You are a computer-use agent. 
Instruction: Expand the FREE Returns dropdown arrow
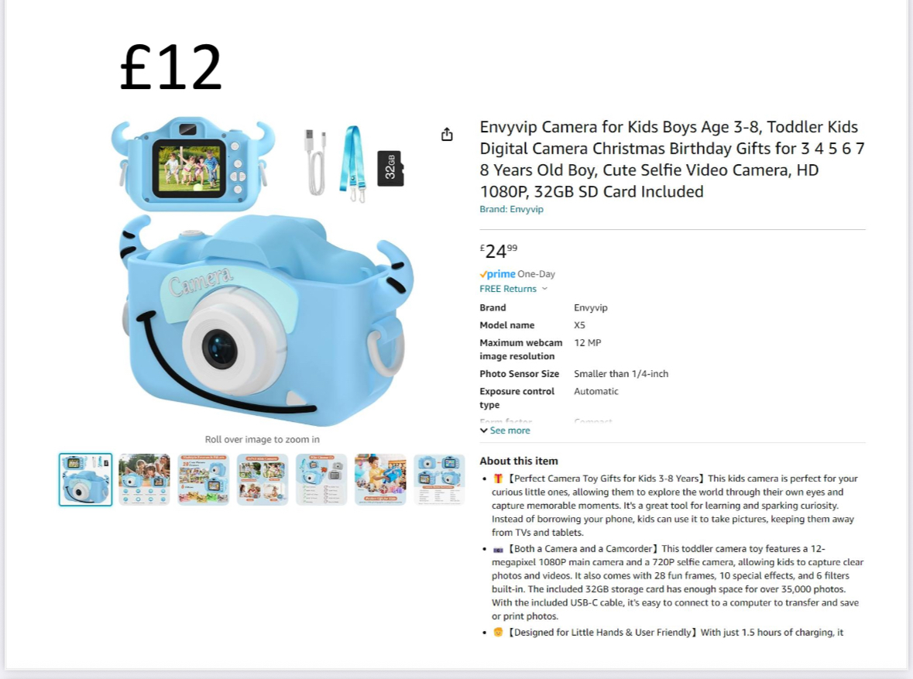(544, 289)
